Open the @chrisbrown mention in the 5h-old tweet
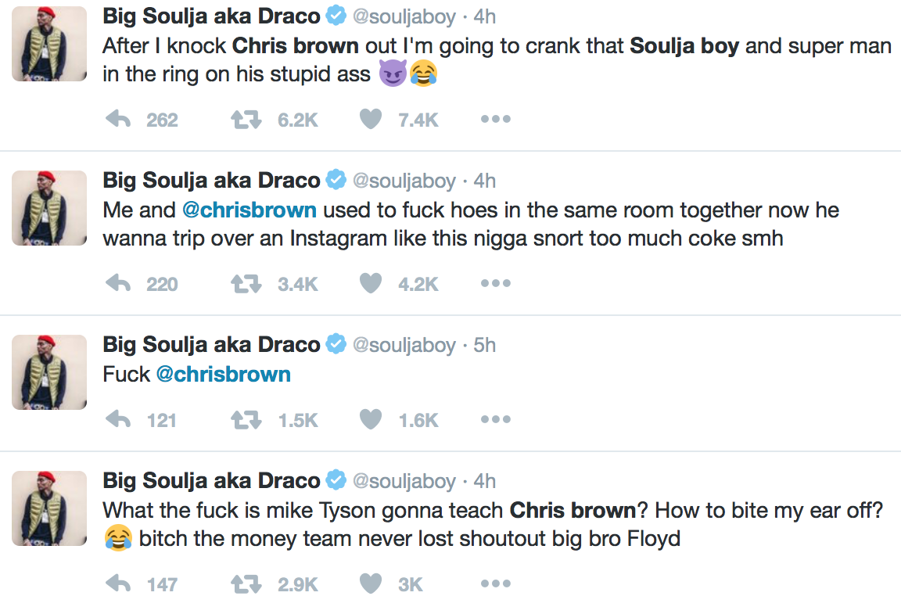The image size is (901, 596). [x=223, y=375]
